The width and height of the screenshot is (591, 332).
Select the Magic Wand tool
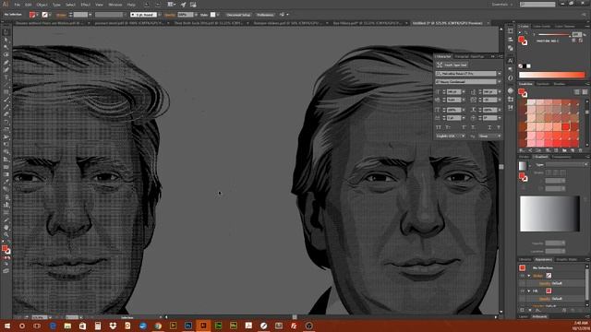click(6, 47)
